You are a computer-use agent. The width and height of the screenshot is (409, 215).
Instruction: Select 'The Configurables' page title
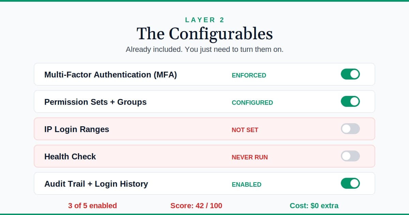click(x=204, y=33)
